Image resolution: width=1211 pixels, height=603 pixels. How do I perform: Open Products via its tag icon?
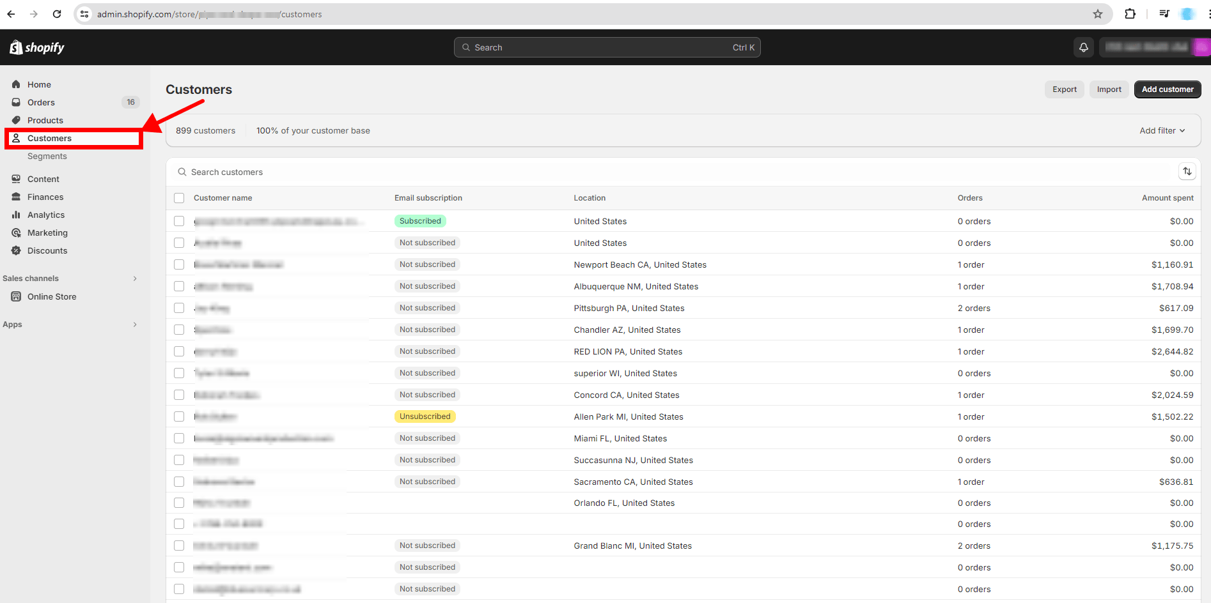(x=17, y=120)
